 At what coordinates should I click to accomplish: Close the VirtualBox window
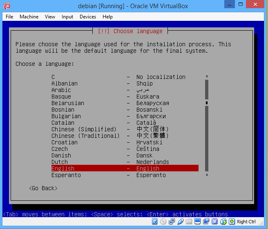click(x=255, y=4)
